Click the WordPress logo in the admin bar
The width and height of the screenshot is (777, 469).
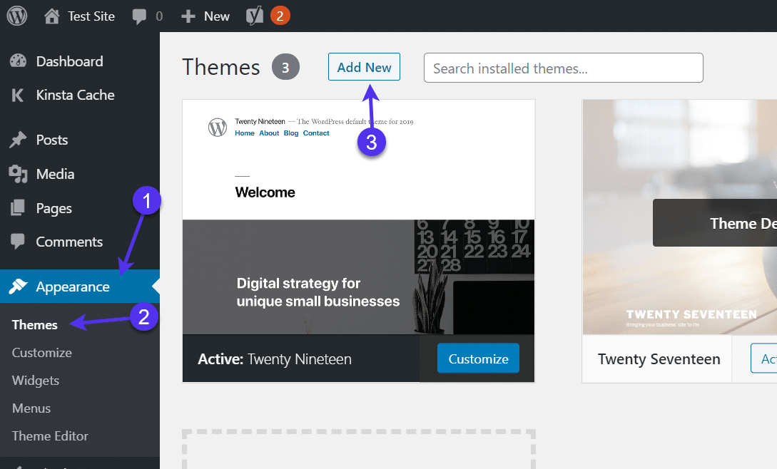click(16, 16)
